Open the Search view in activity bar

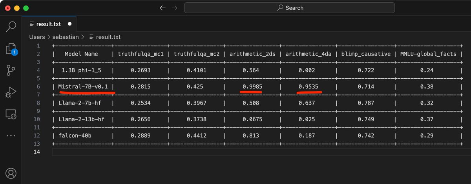click(11, 27)
